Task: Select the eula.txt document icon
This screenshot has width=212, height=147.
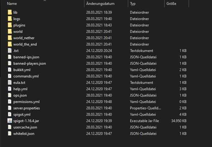Action: (x=10, y=83)
